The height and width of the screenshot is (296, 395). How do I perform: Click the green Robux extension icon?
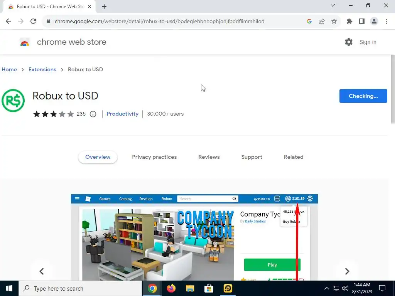[x=13, y=101]
